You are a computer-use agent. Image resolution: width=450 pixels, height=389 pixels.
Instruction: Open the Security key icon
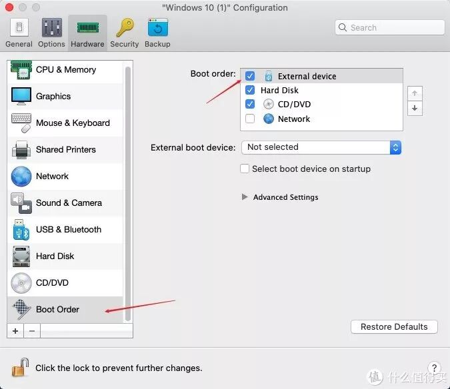[125, 27]
